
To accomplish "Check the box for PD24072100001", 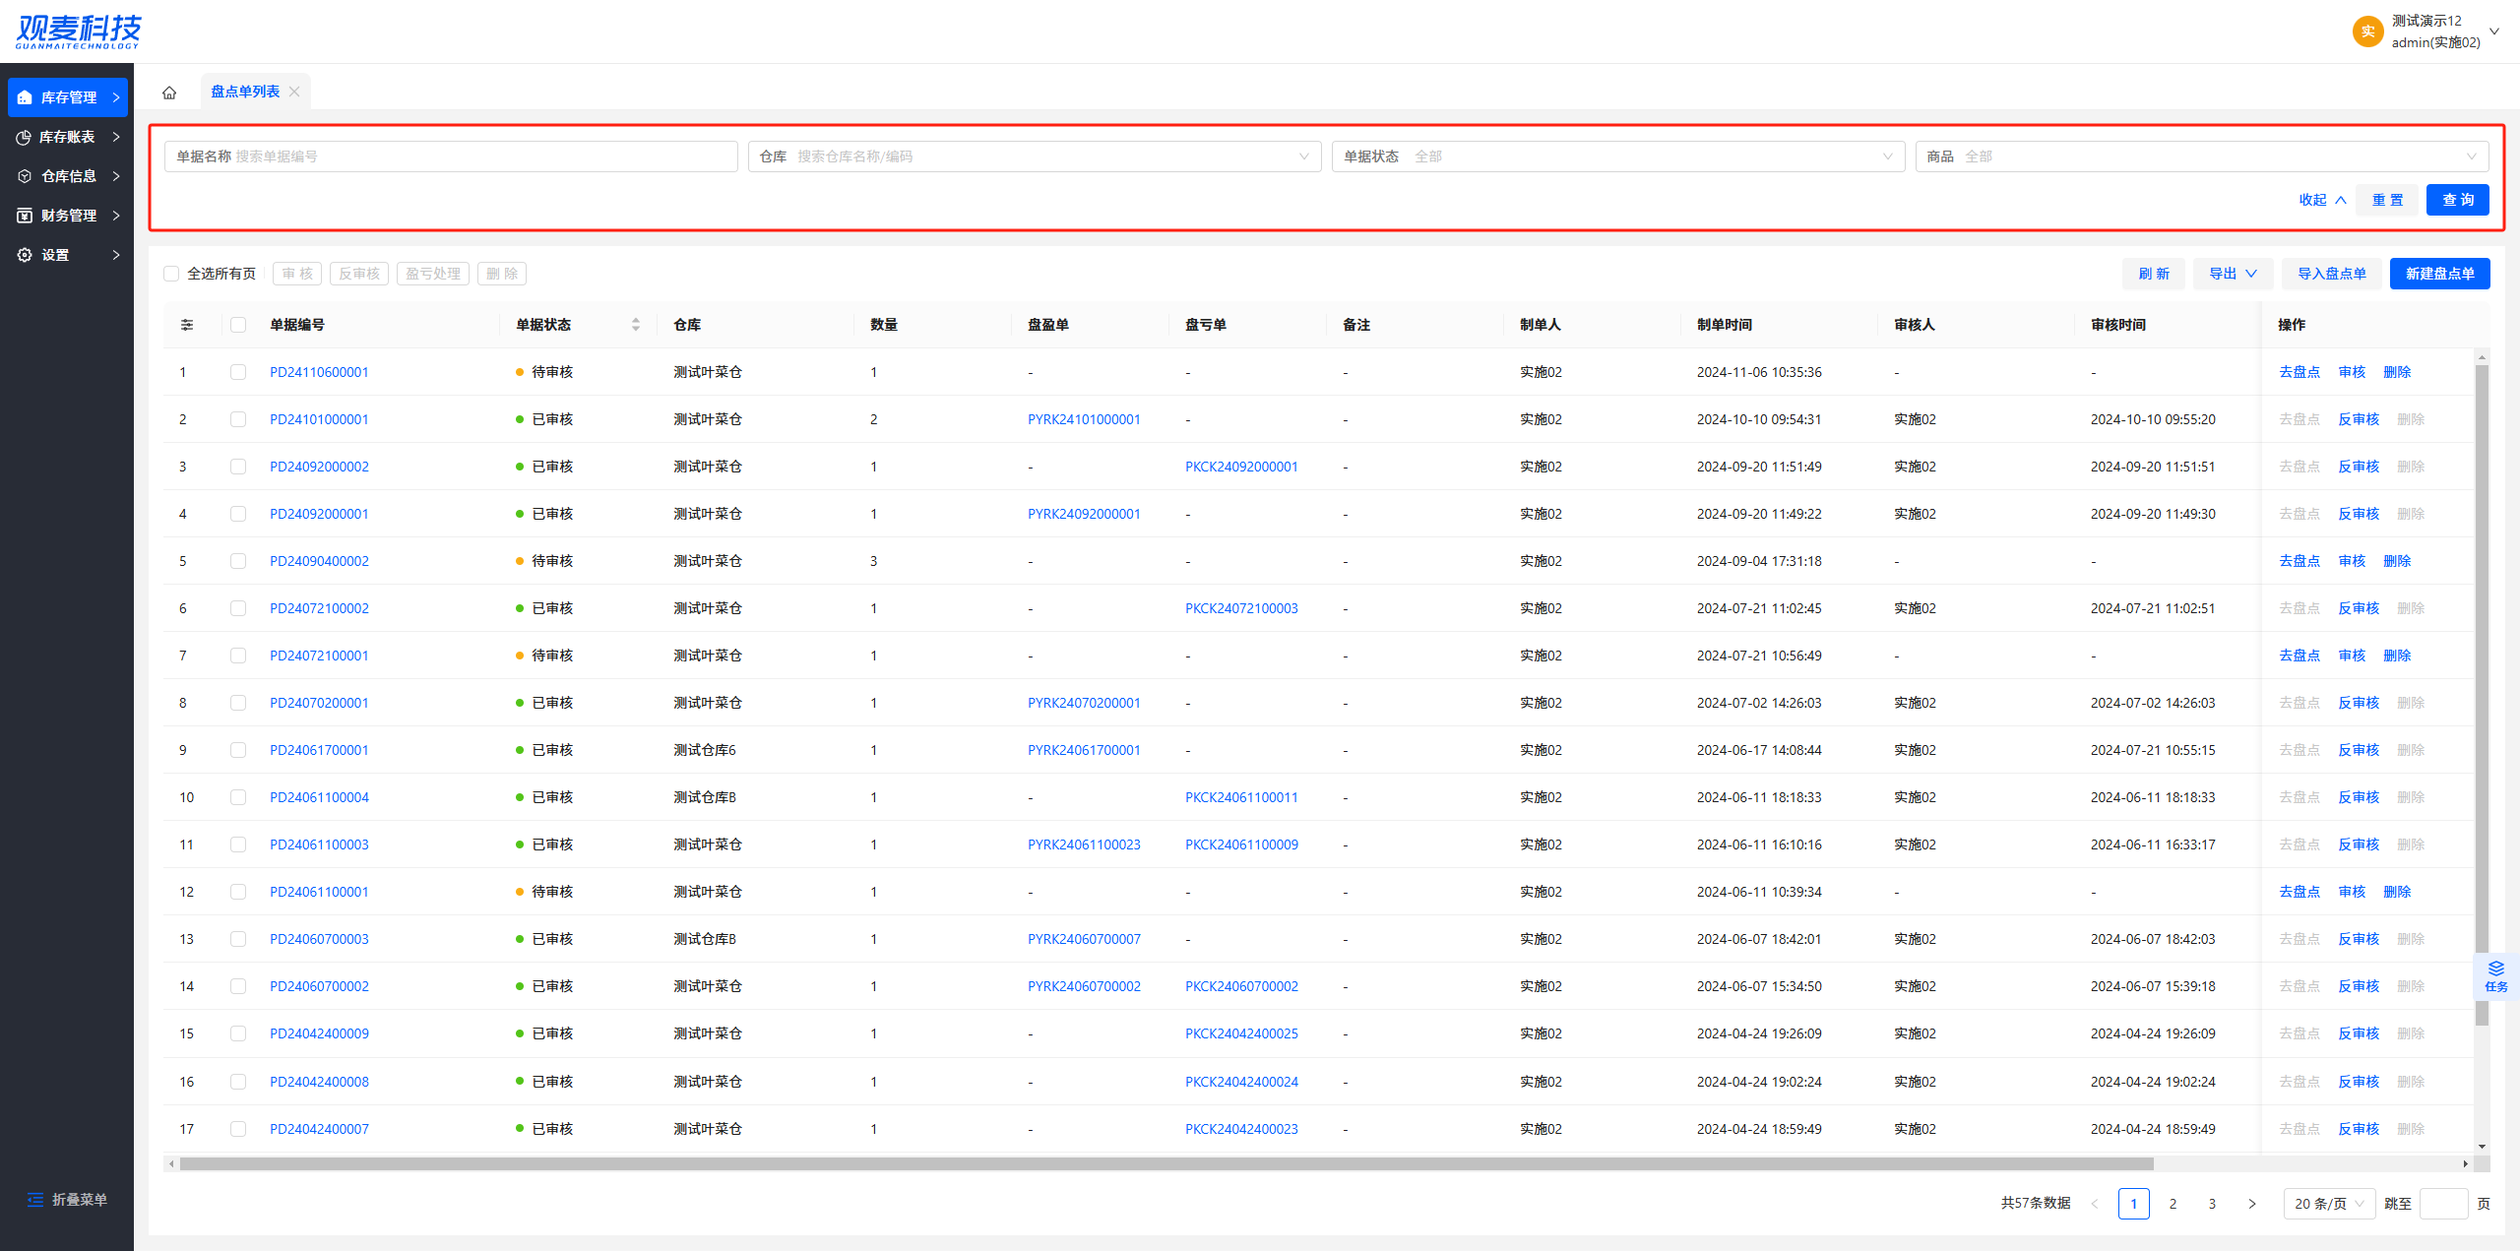I will tap(238, 656).
